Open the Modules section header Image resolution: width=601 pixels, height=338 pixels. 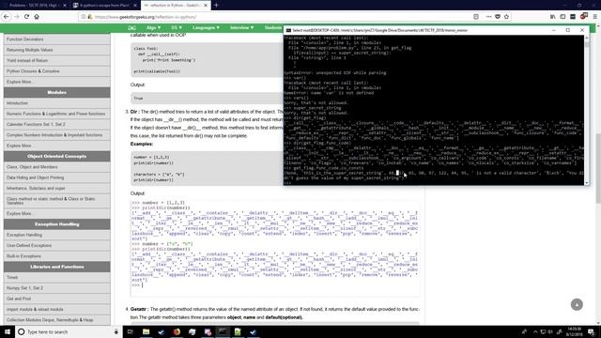pos(56,92)
